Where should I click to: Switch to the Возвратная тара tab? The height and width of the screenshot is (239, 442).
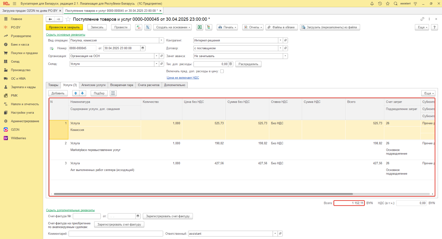click(122, 85)
